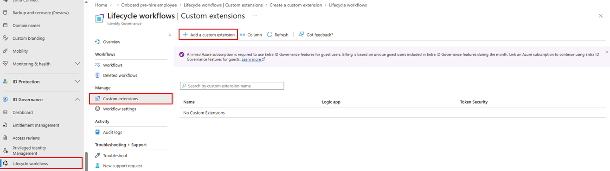The height and width of the screenshot is (171, 610).
Task: Collapse the ID Governance chevron
Action: (x=77, y=99)
